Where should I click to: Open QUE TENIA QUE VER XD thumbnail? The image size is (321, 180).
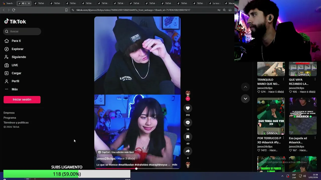tap(271, 116)
